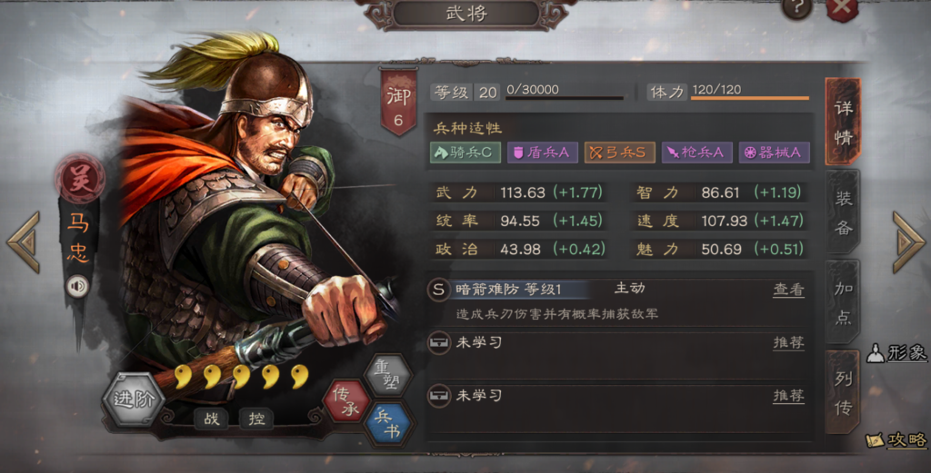Go to next general with right arrow
The image size is (931, 473).
pos(908,242)
